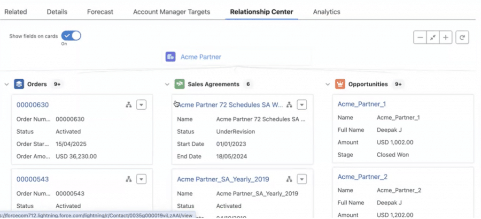
Task: Click Deepak J in Acme_Partner_2 card
Action: (389, 203)
